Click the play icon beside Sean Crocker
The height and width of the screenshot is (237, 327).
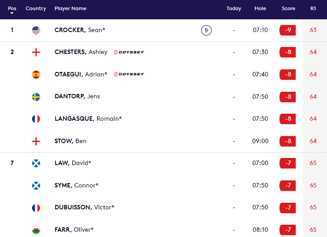pyautogui.click(x=206, y=30)
